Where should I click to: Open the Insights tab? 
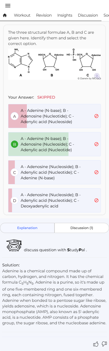click(65, 15)
